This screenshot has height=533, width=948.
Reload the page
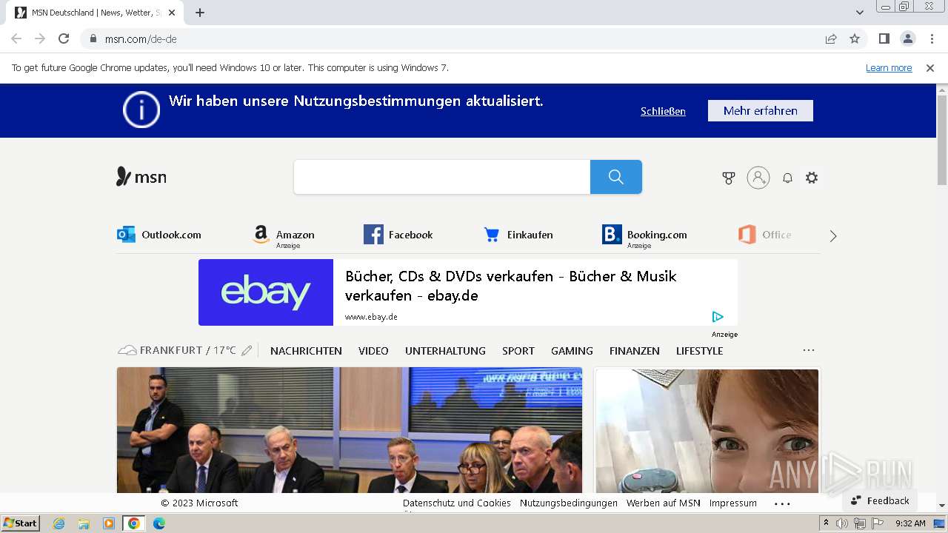64,38
